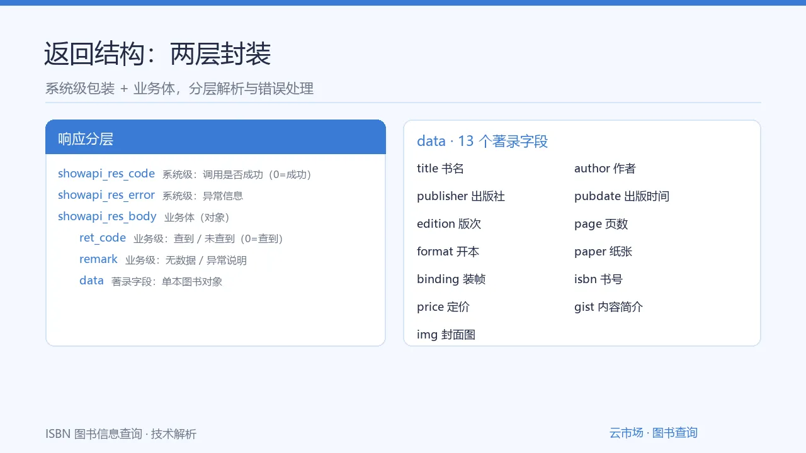Select the subtitle 系统级包装 + 业务体 line
Image resolution: width=806 pixels, height=453 pixels.
[179, 89]
